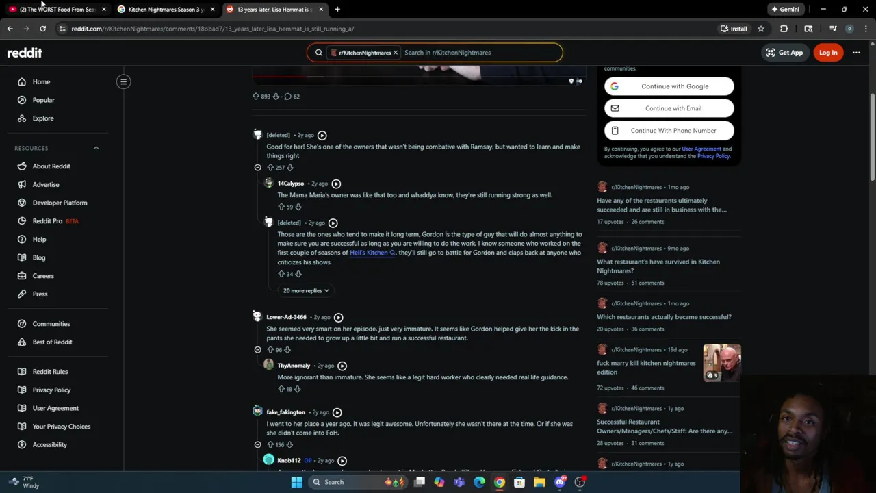This screenshot has height=493, width=876.
Task: Collapse the RESOURCES section
Action: 96,148
